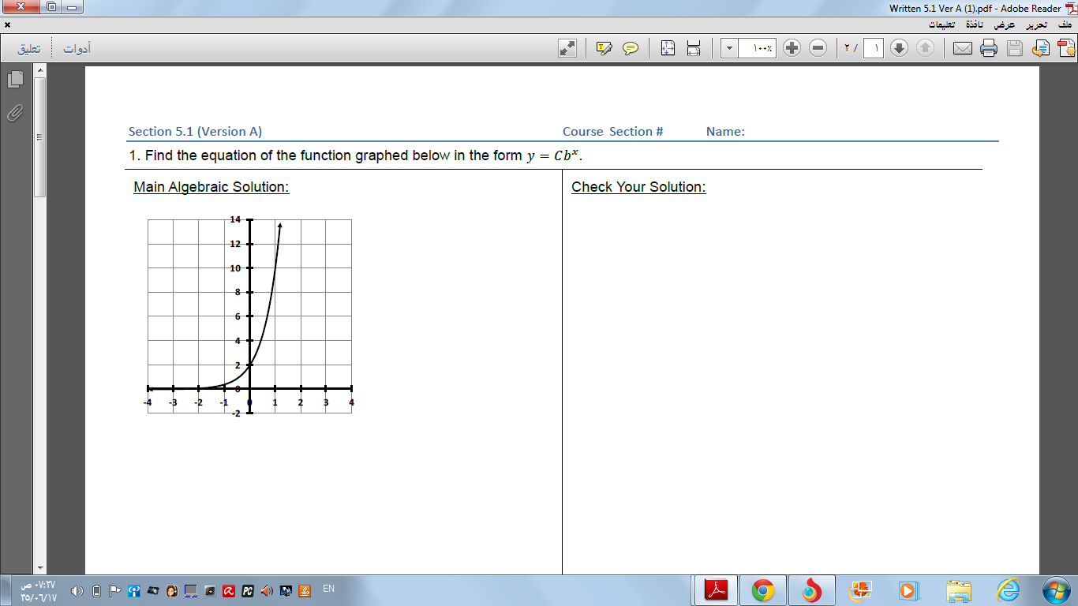Open the zoom percentage dropdown
This screenshot has width=1078, height=606.
tap(729, 47)
